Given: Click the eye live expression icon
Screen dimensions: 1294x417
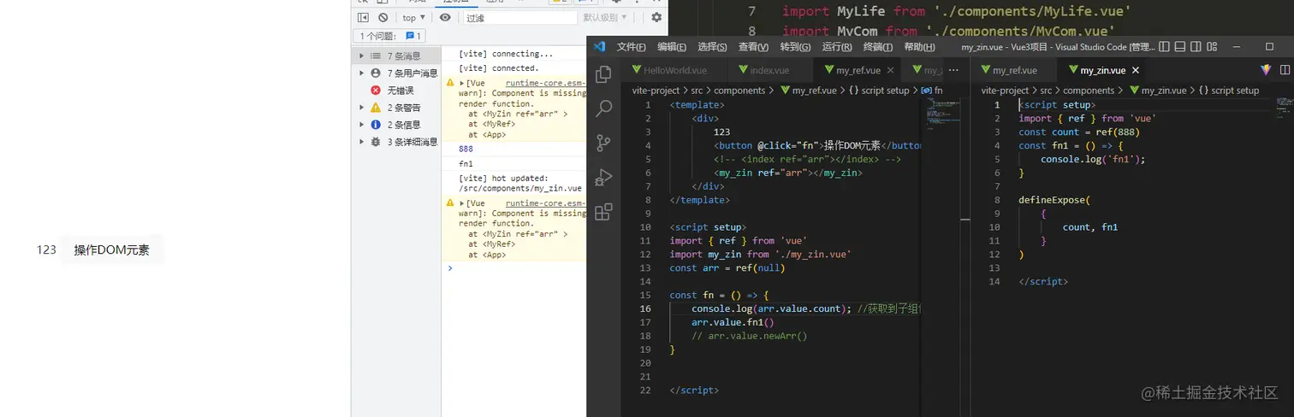Looking at the screenshot, I should click(445, 17).
